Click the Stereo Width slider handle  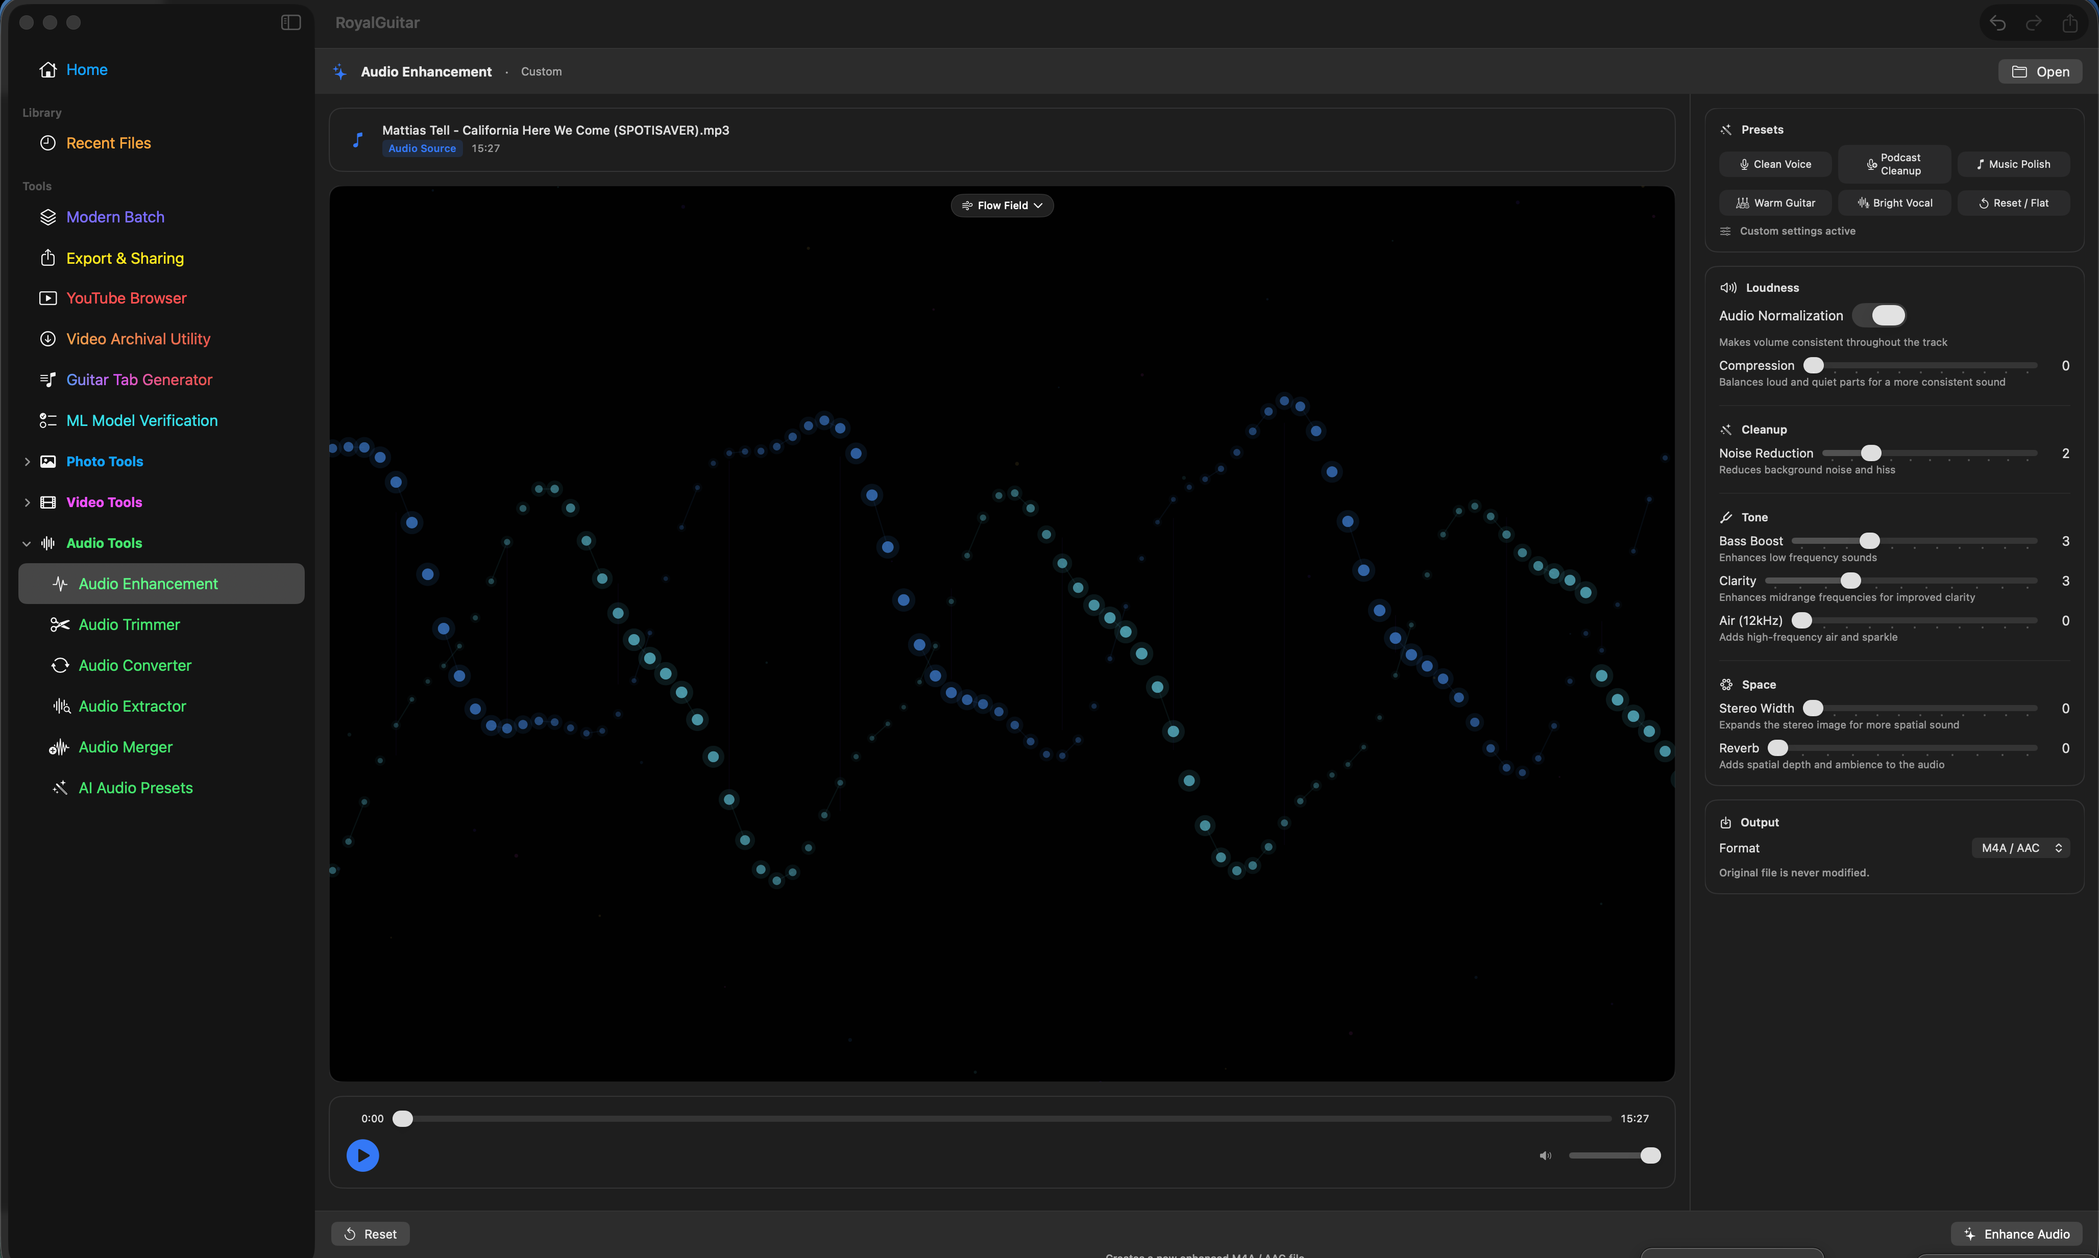coord(1813,708)
